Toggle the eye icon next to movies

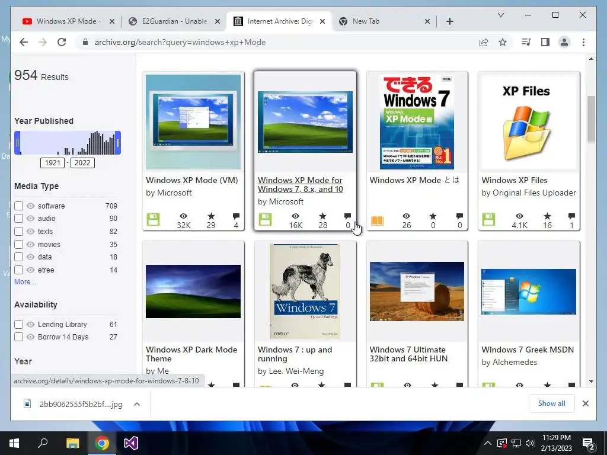point(31,244)
